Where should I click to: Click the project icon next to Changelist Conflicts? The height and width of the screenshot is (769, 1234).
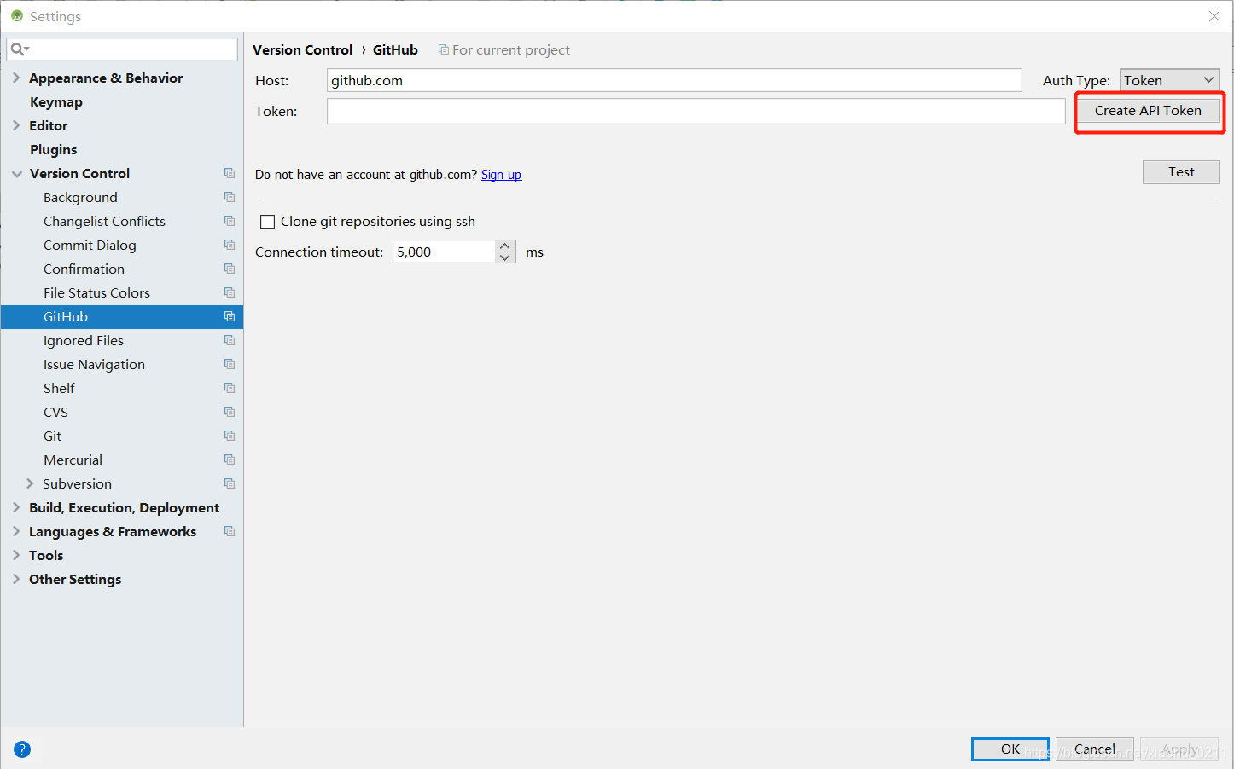click(230, 221)
